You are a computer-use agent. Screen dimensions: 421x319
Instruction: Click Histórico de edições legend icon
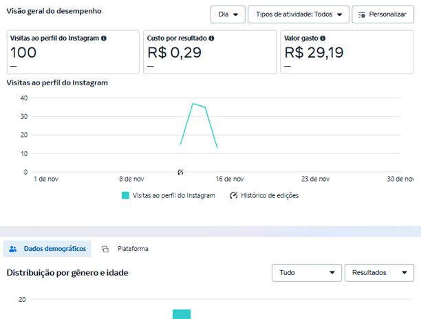(x=234, y=195)
